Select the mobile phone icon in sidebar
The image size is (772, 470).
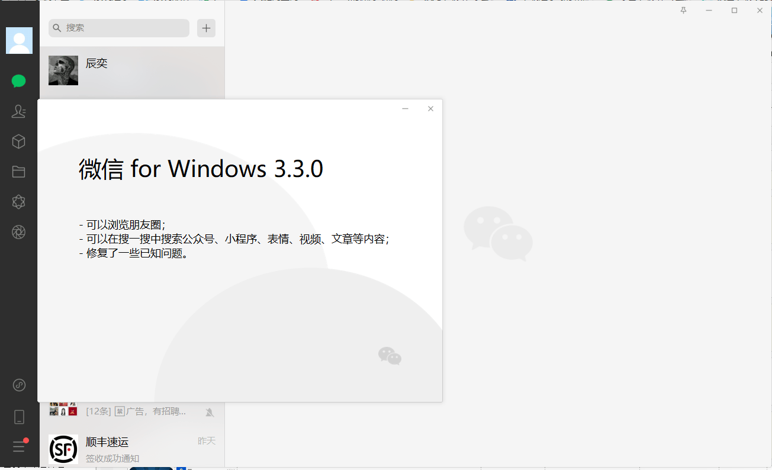pyautogui.click(x=18, y=416)
